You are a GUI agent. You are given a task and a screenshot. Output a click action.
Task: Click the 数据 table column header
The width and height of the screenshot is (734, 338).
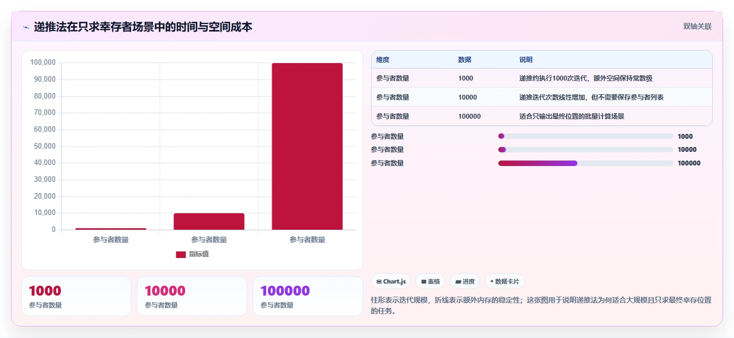point(465,60)
